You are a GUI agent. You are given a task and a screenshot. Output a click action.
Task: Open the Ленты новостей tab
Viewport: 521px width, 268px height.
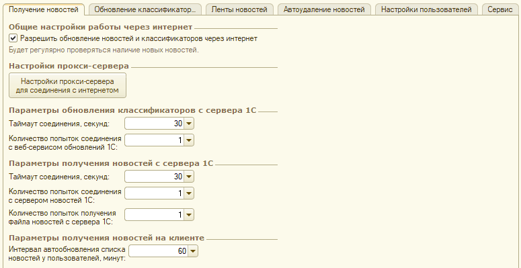coord(239,9)
